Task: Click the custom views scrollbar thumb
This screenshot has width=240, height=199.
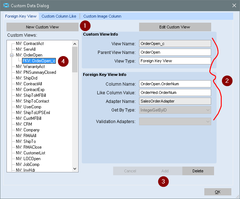Action: pos(75,60)
